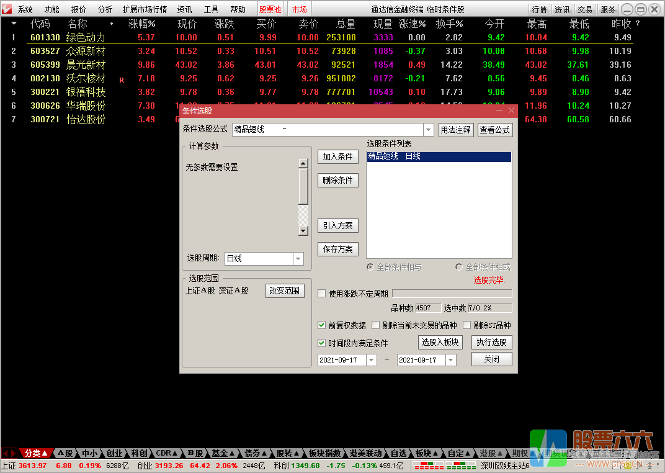Switch to the 创业 bottom tab

tap(114, 454)
